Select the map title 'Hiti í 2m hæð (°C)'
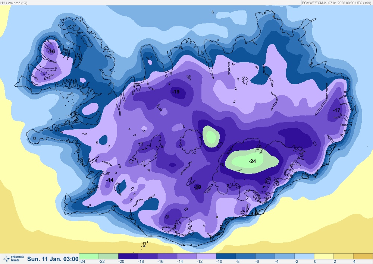Screen dimensions: 373x264 [x=14, y=3]
